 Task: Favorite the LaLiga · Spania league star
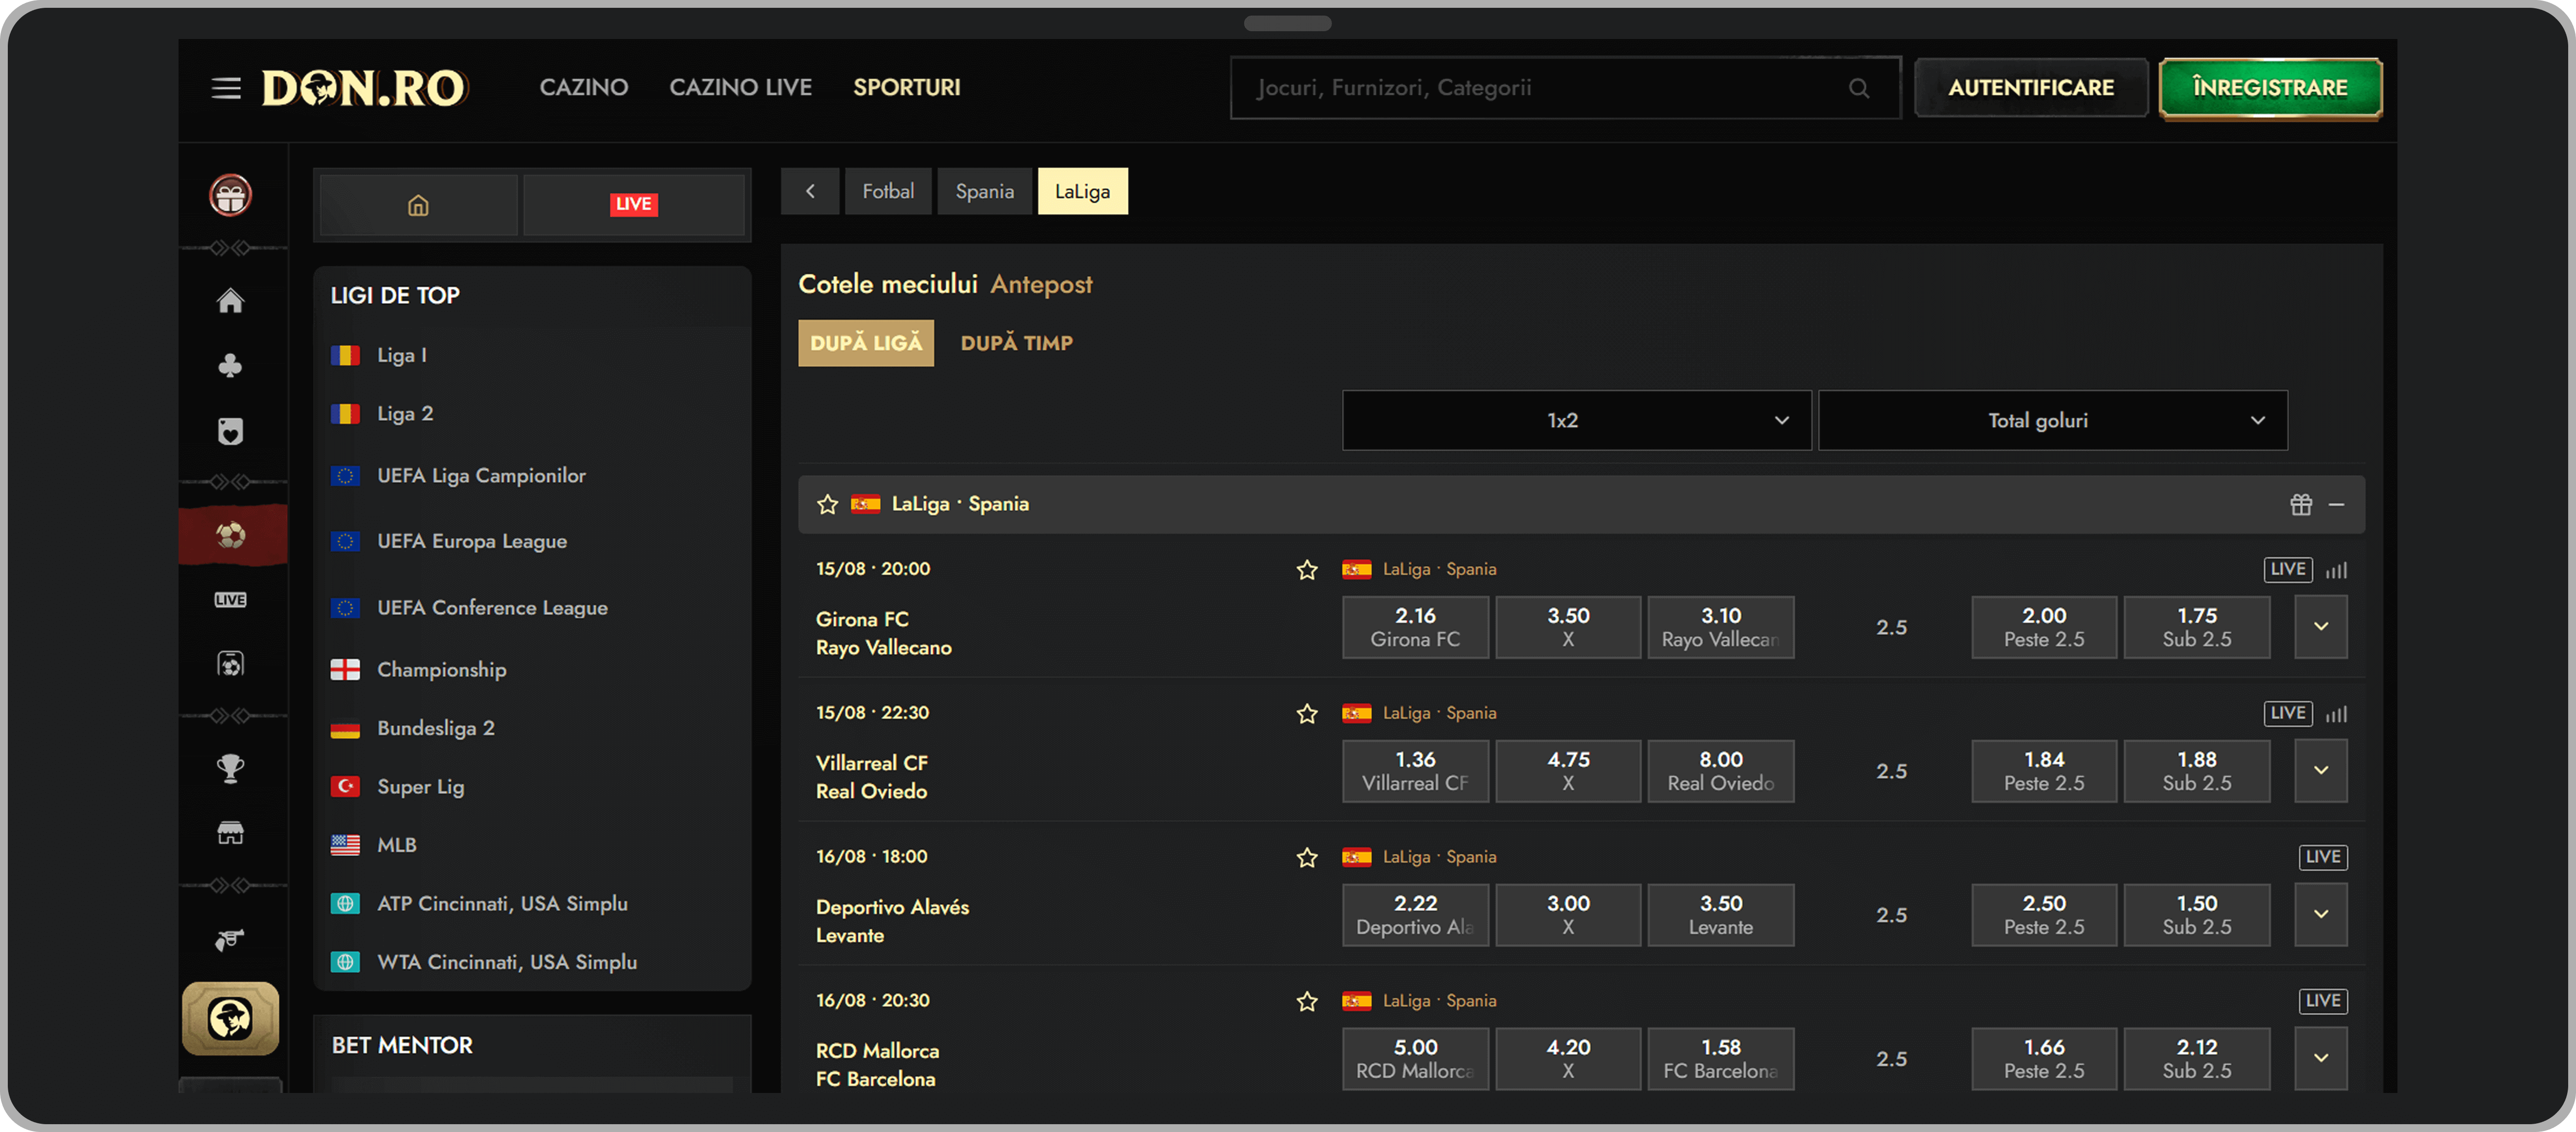point(827,504)
